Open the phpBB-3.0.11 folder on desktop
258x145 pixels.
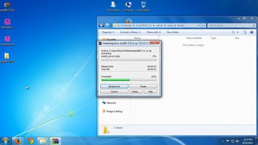(7, 58)
